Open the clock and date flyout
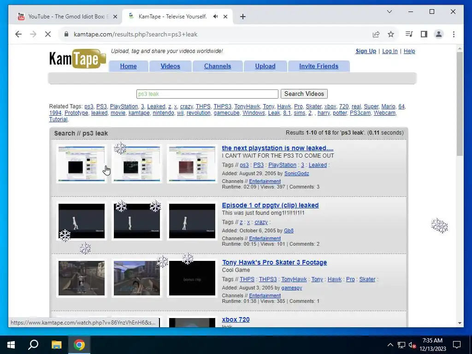 432,345
